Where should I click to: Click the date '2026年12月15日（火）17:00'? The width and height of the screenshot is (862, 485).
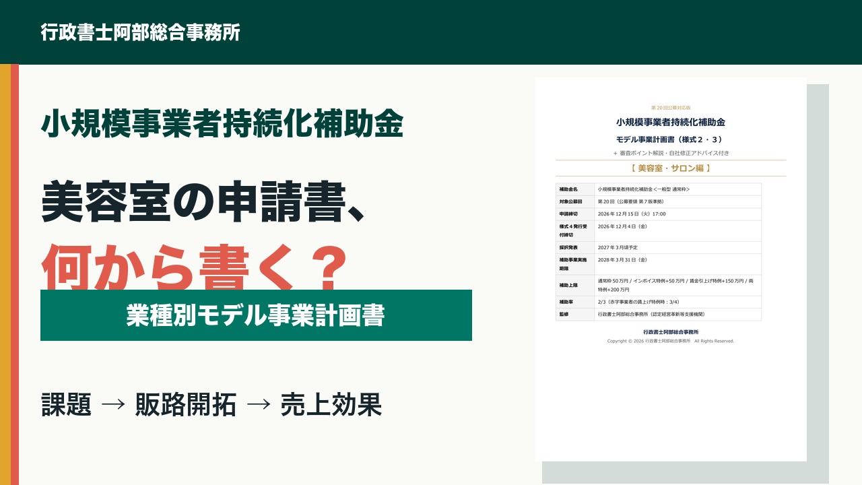(632, 214)
